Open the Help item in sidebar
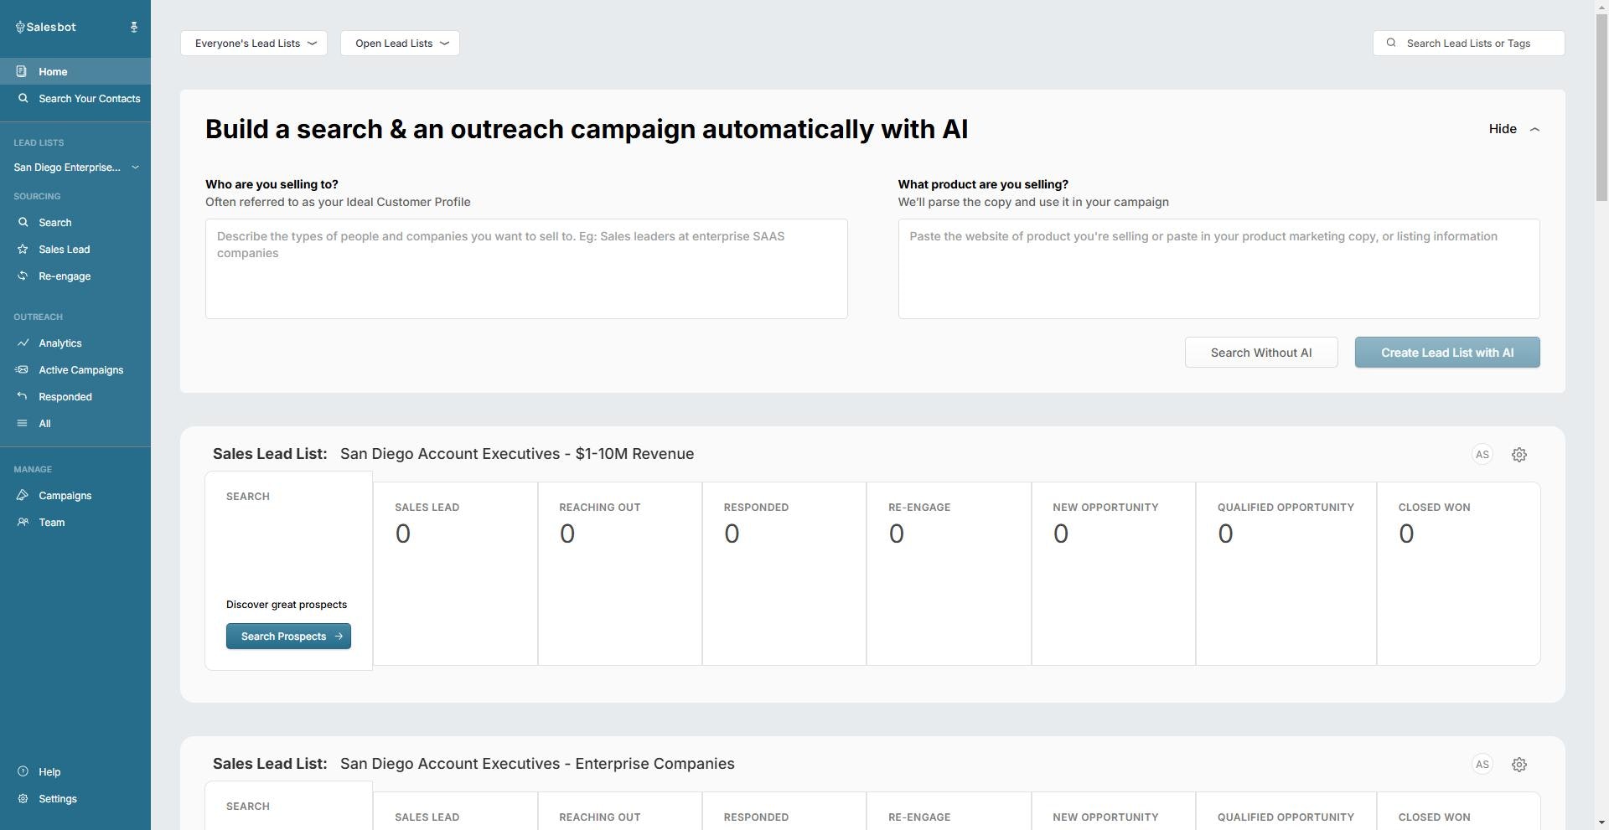The width and height of the screenshot is (1609, 830). (x=49, y=772)
